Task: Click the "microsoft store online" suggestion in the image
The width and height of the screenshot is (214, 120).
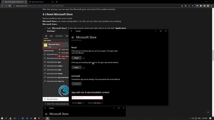Action: click(x=55, y=66)
